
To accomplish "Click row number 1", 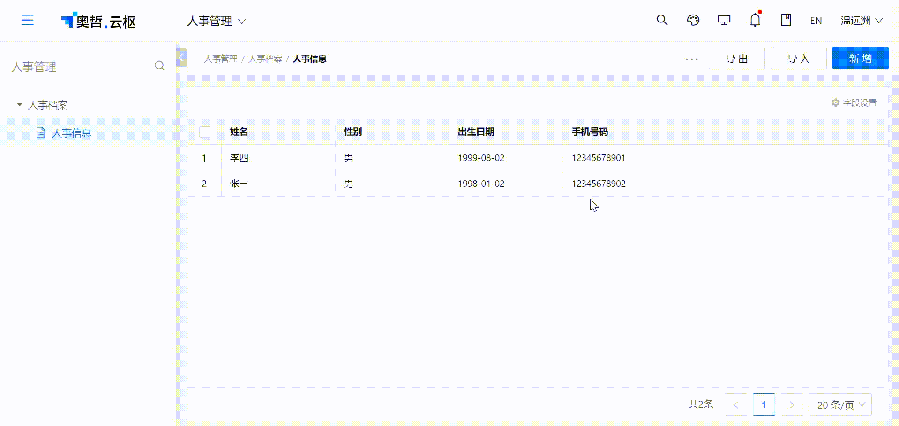I will tap(204, 158).
